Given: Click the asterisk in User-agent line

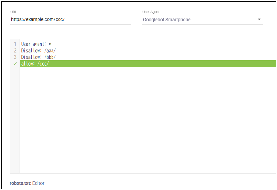Looking at the screenshot, I should pos(50,44).
